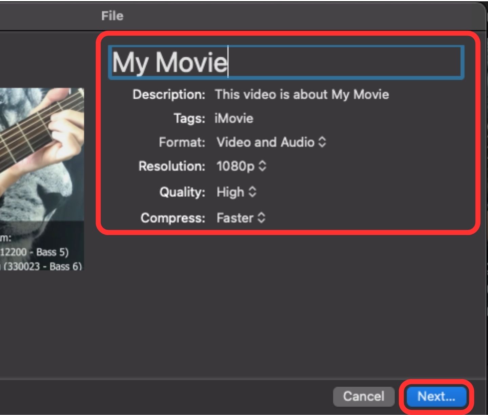Open the Resolution dropdown showing 1080p
488x415 pixels.
[241, 166]
